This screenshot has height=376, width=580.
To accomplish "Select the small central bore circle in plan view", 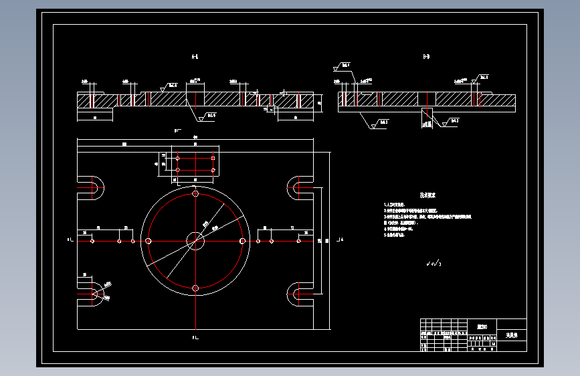I will coord(195,241).
